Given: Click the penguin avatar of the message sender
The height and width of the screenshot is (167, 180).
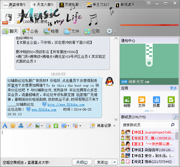Looking at the screenshot, I should (x=110, y=81).
